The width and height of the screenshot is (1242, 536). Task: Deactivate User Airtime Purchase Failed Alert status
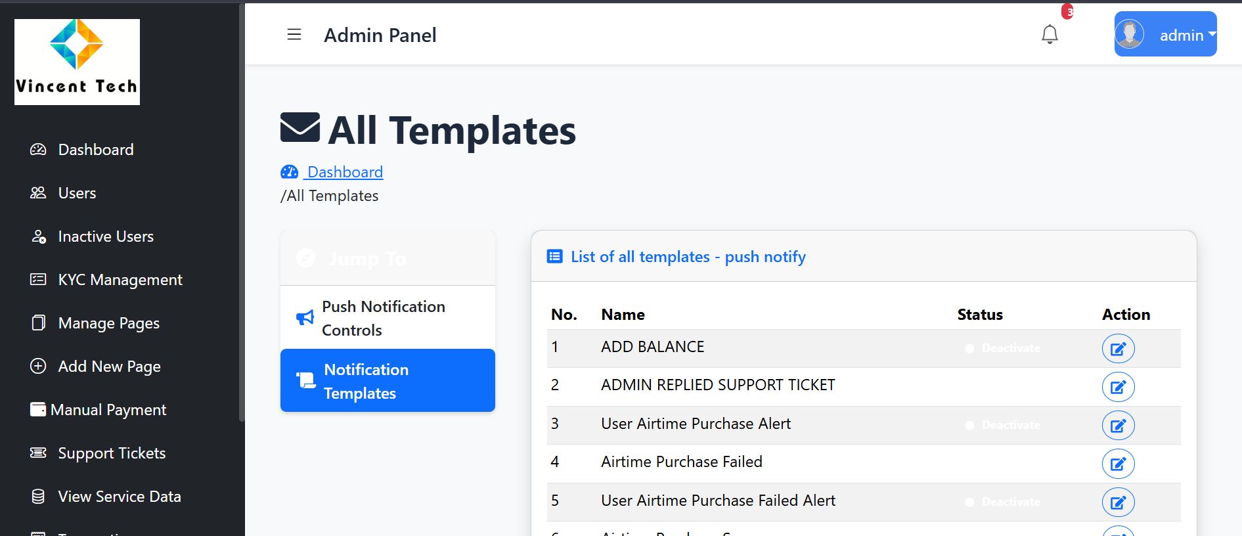pos(1003,502)
